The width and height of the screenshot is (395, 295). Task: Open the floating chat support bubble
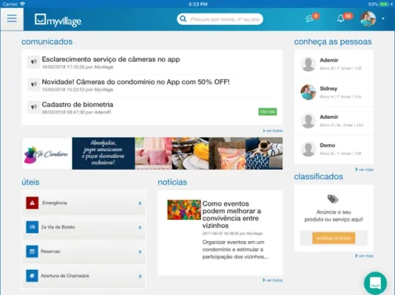click(x=375, y=283)
